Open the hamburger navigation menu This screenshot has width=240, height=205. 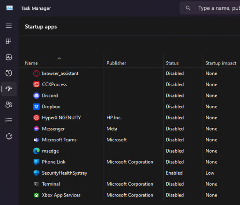(9, 26)
